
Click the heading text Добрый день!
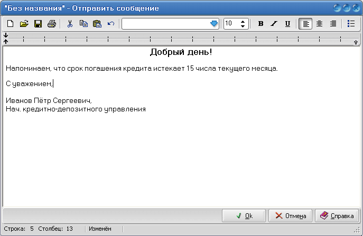tap(181, 52)
